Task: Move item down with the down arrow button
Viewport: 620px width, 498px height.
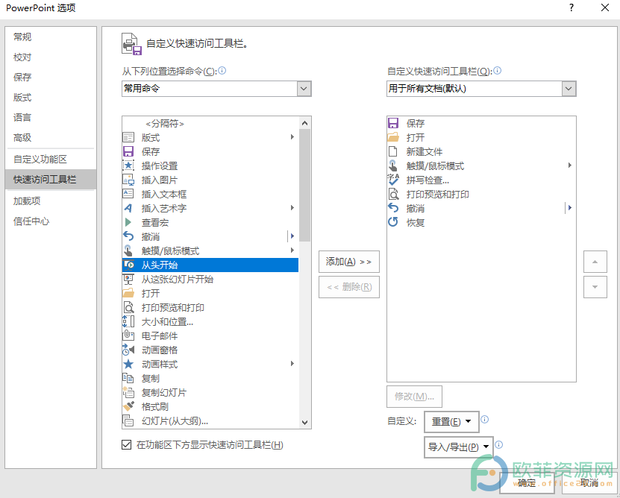Action: pos(595,287)
